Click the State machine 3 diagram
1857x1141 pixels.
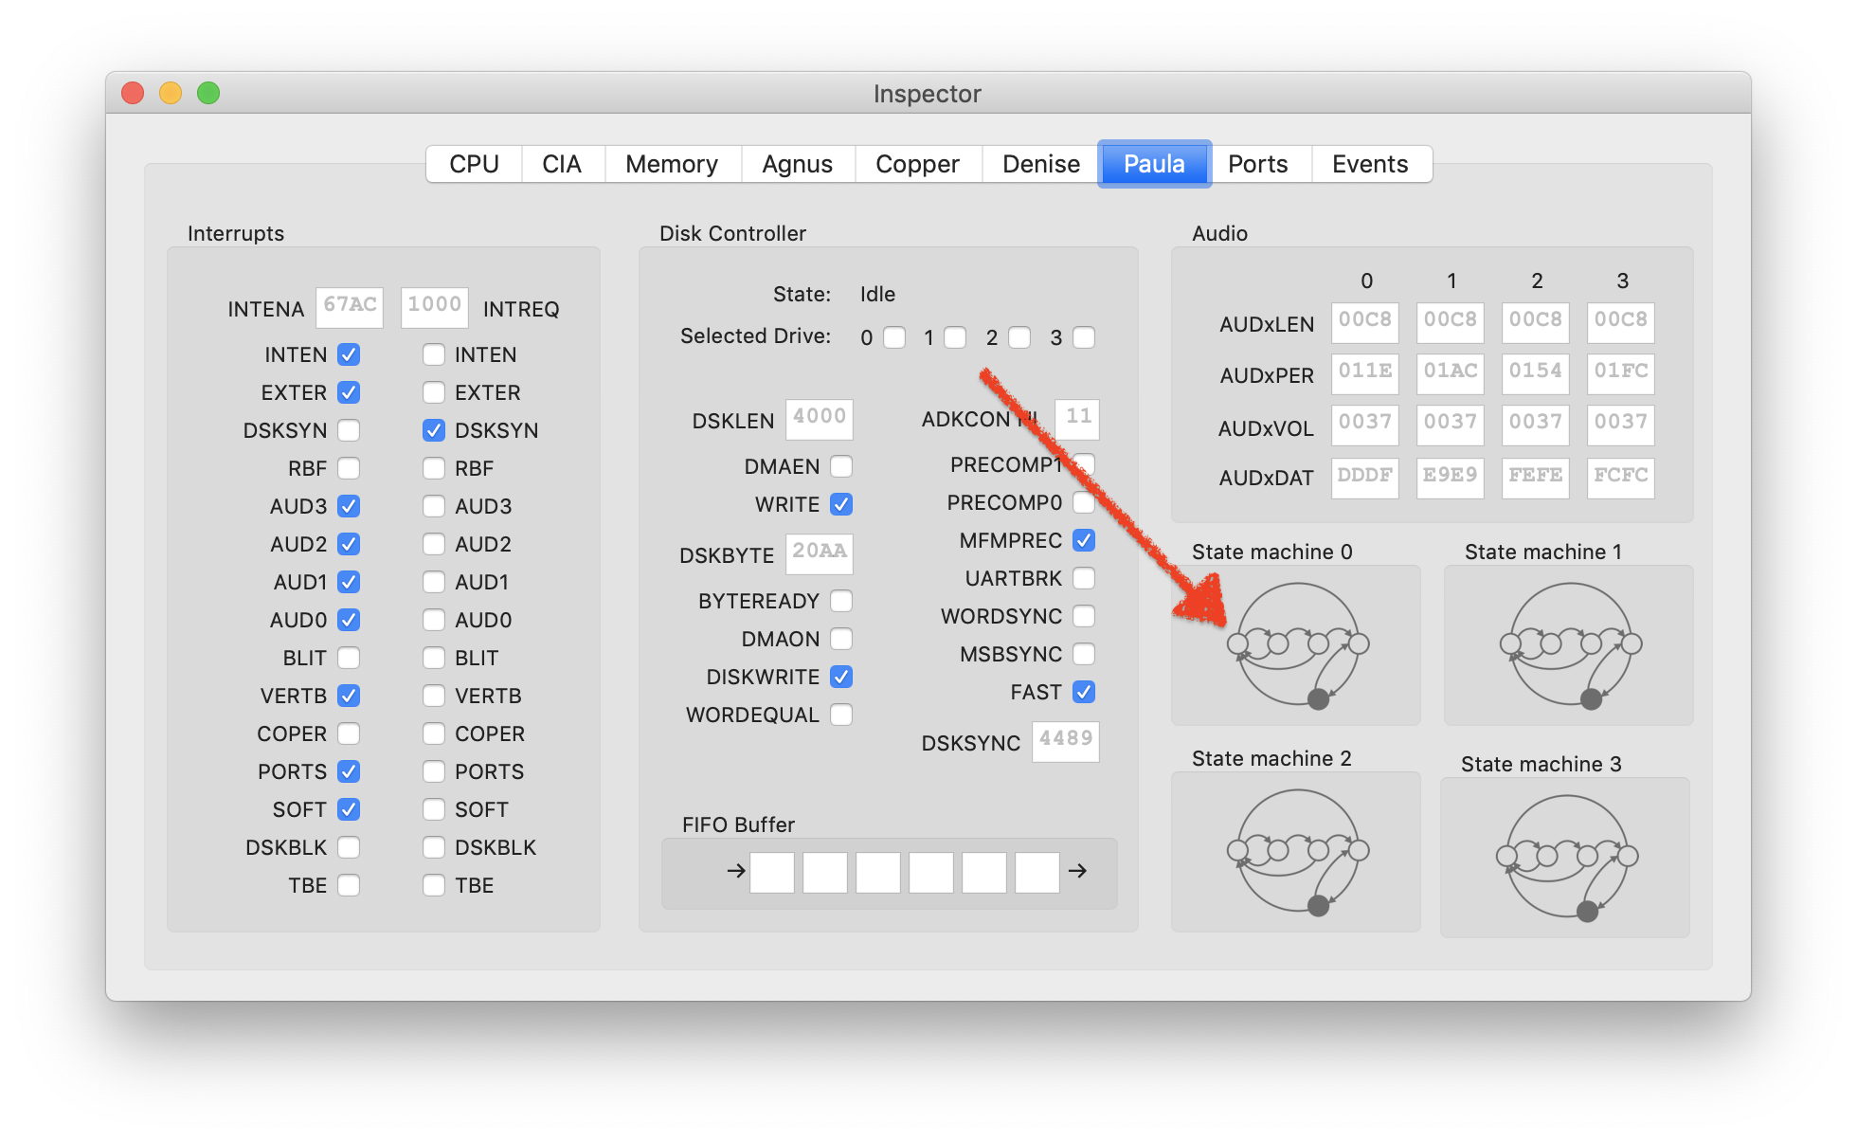tap(1566, 858)
